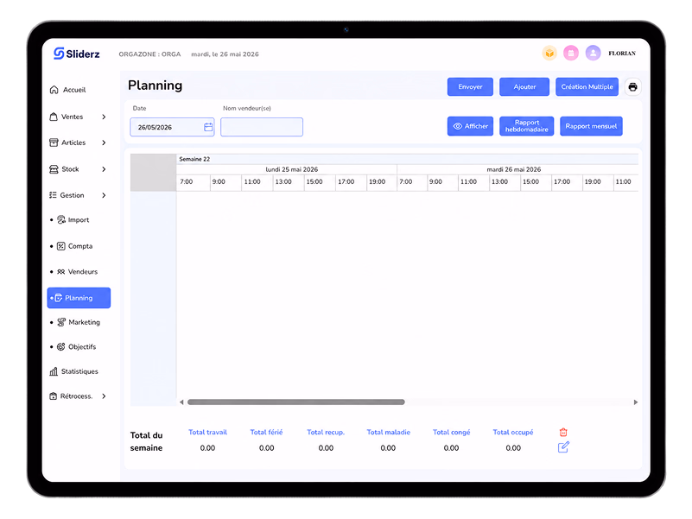Open the Rapport mensuel report

click(591, 126)
